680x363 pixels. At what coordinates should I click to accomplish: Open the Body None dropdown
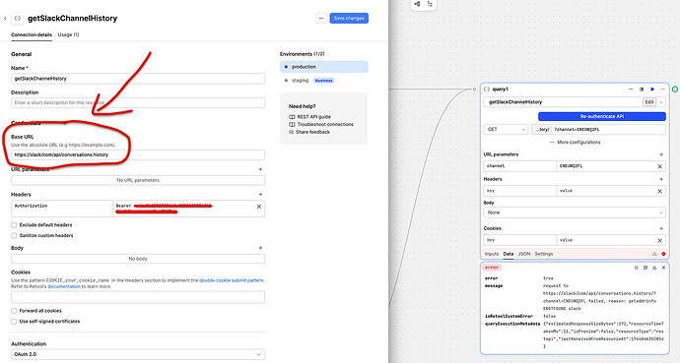(575, 212)
